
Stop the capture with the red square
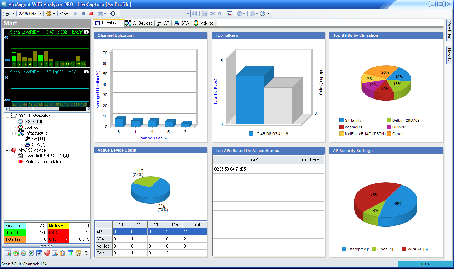click(91, 14)
